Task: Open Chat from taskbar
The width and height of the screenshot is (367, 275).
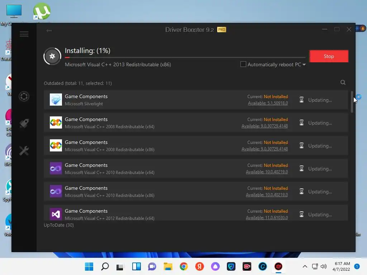Action: tap(152, 266)
